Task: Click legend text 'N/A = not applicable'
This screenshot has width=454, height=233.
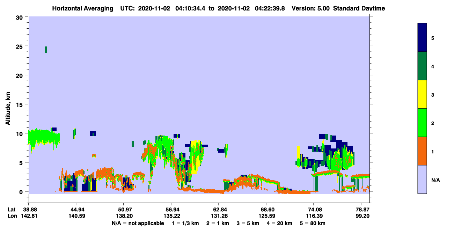Action: click(138, 223)
